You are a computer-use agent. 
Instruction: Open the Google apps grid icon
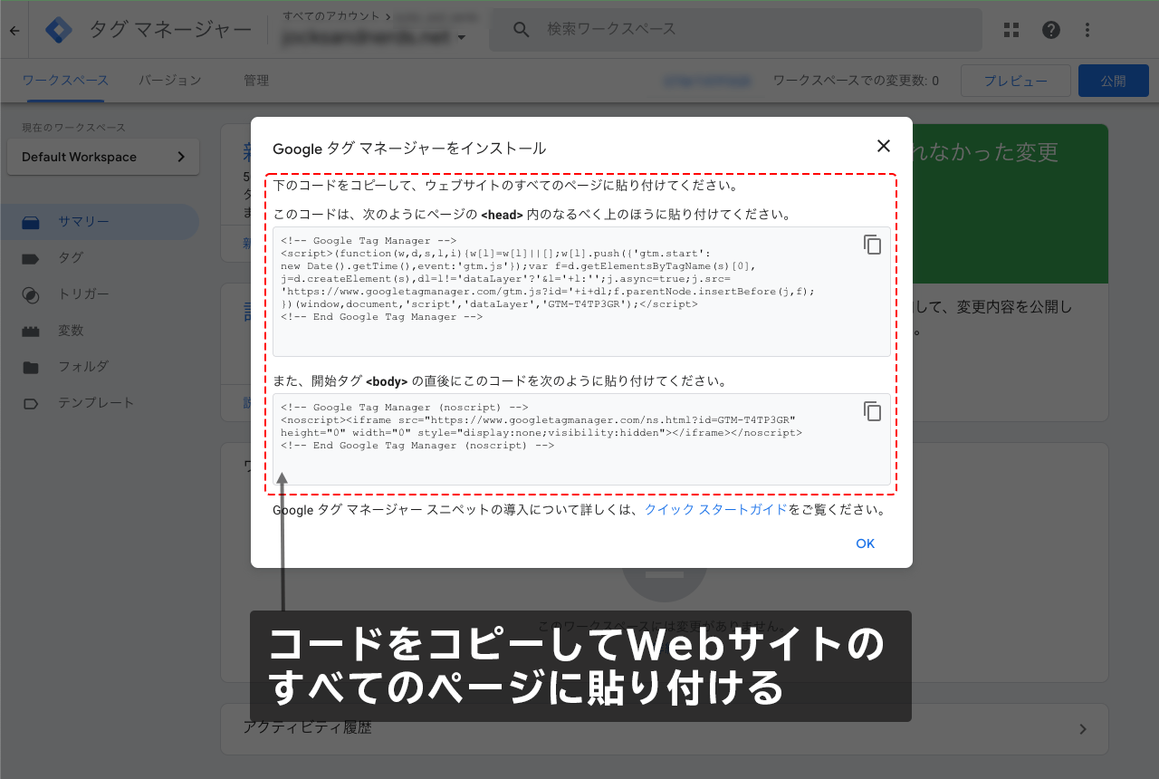tap(1011, 29)
